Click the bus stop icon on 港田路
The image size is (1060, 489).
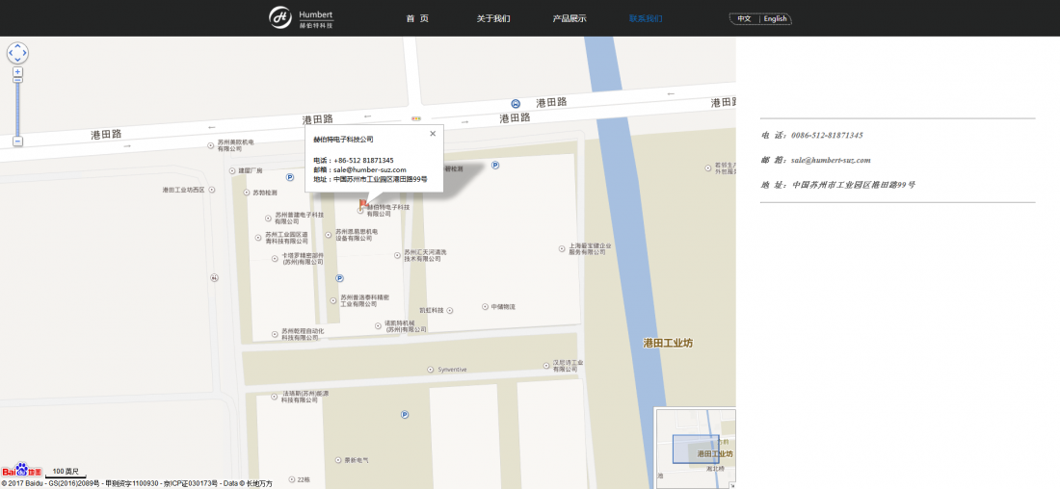[516, 103]
